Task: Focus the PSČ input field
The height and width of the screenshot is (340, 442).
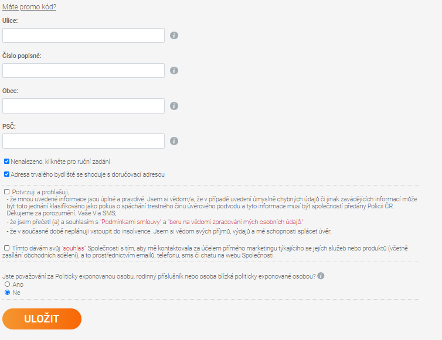Action: [83, 141]
